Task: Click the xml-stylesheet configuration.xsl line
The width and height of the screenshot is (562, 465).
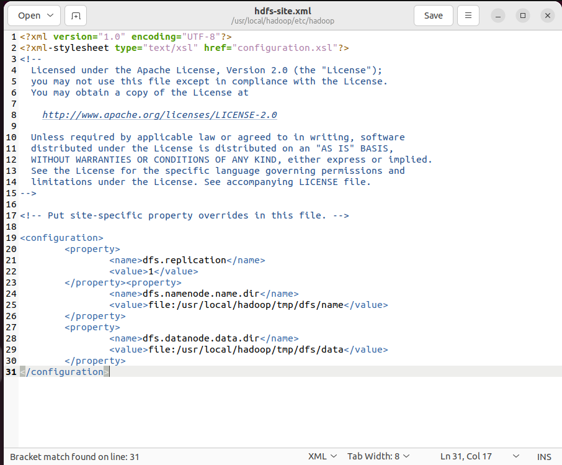Action: (184, 48)
